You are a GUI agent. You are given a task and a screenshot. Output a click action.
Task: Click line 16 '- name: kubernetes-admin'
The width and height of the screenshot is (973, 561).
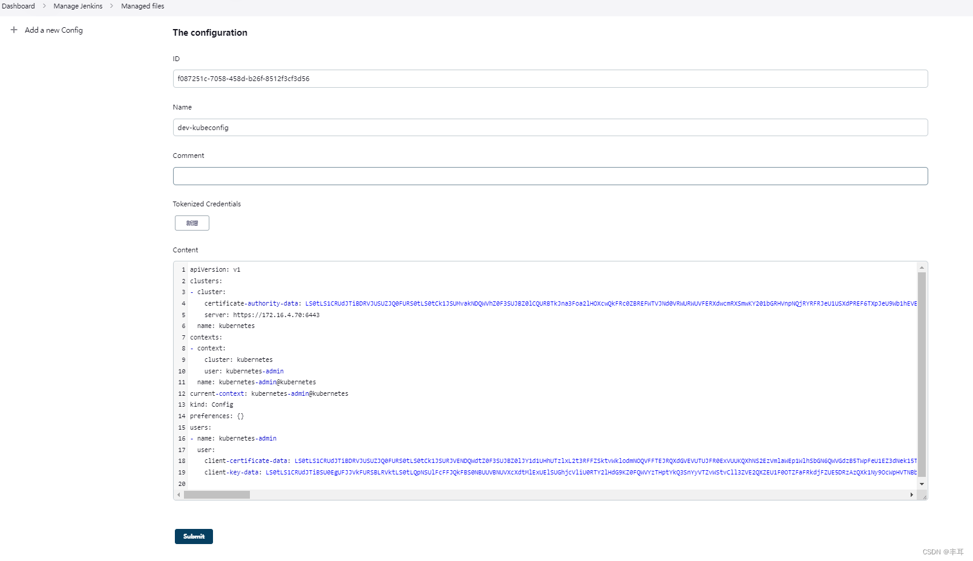pos(233,439)
